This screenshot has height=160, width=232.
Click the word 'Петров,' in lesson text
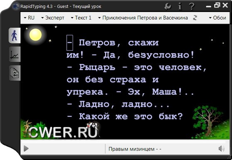coord(100,43)
